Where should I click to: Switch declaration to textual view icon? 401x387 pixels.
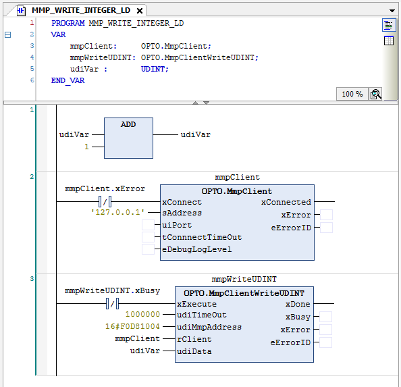point(389,25)
